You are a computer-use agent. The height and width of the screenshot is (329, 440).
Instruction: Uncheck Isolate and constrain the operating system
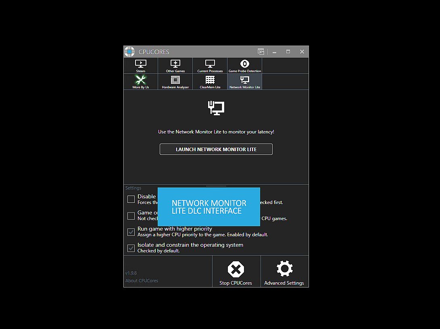coord(131,248)
